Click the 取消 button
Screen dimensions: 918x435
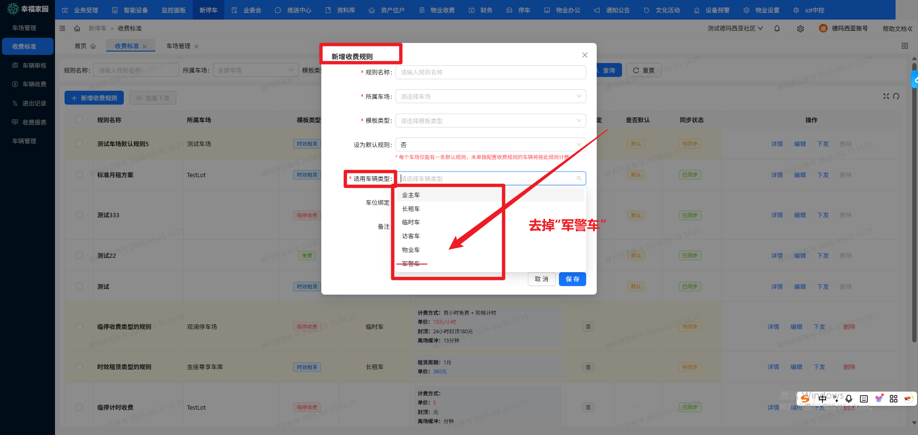541,279
